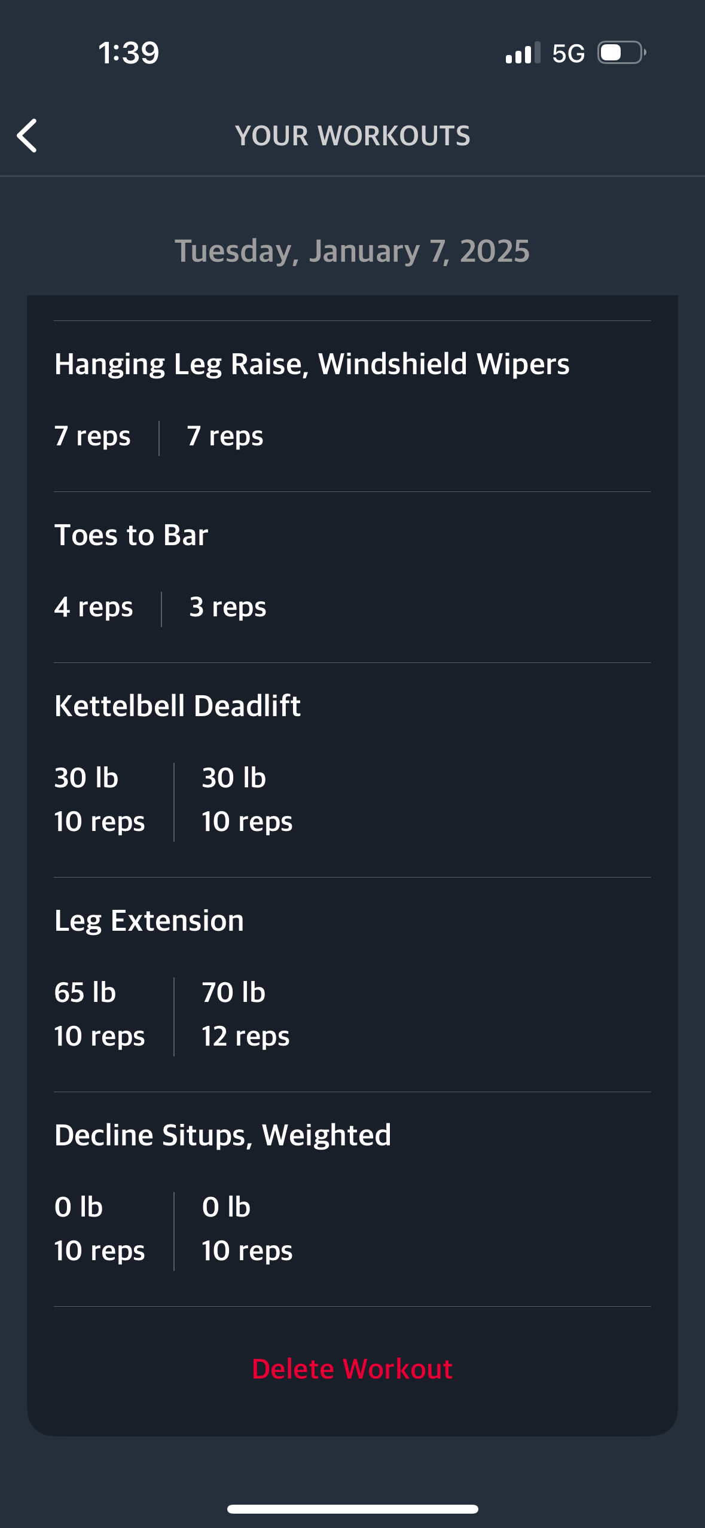Image resolution: width=705 pixels, height=1528 pixels.
Task: Select the 4 reps Toes to Bar set
Action: pyautogui.click(x=93, y=607)
